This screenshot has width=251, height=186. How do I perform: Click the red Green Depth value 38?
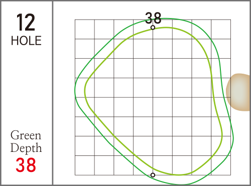click(26, 165)
